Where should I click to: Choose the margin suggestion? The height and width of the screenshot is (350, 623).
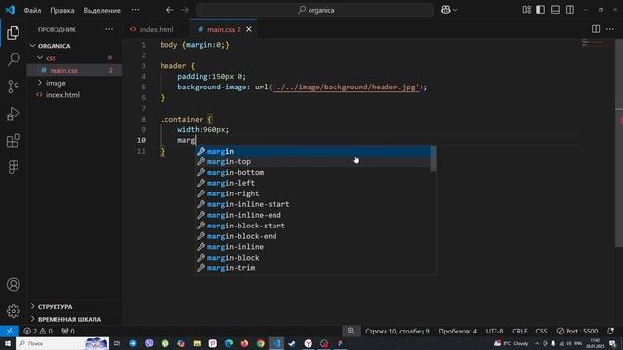click(313, 152)
